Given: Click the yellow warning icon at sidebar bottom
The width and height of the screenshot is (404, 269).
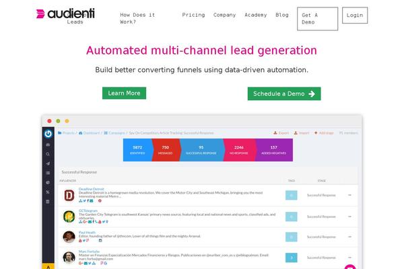Looking at the screenshot, I should (x=48, y=266).
